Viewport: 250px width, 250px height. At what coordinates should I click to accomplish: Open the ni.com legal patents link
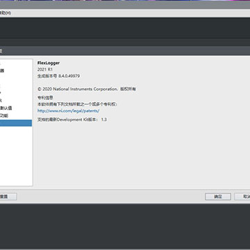[69, 111]
